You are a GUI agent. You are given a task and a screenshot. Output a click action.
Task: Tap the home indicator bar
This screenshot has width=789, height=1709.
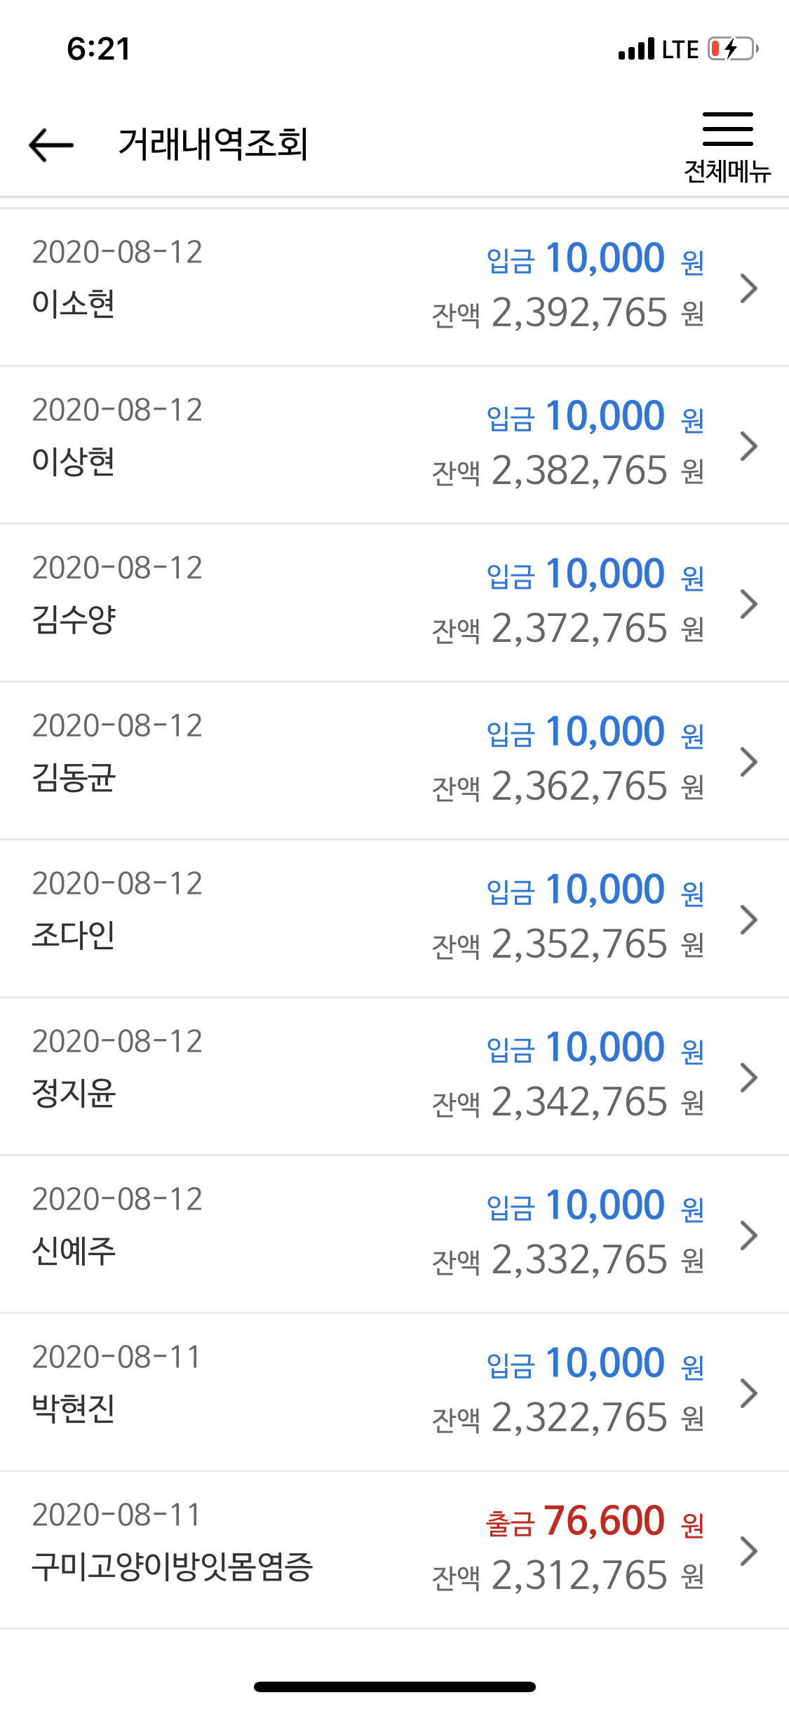coord(395,1687)
